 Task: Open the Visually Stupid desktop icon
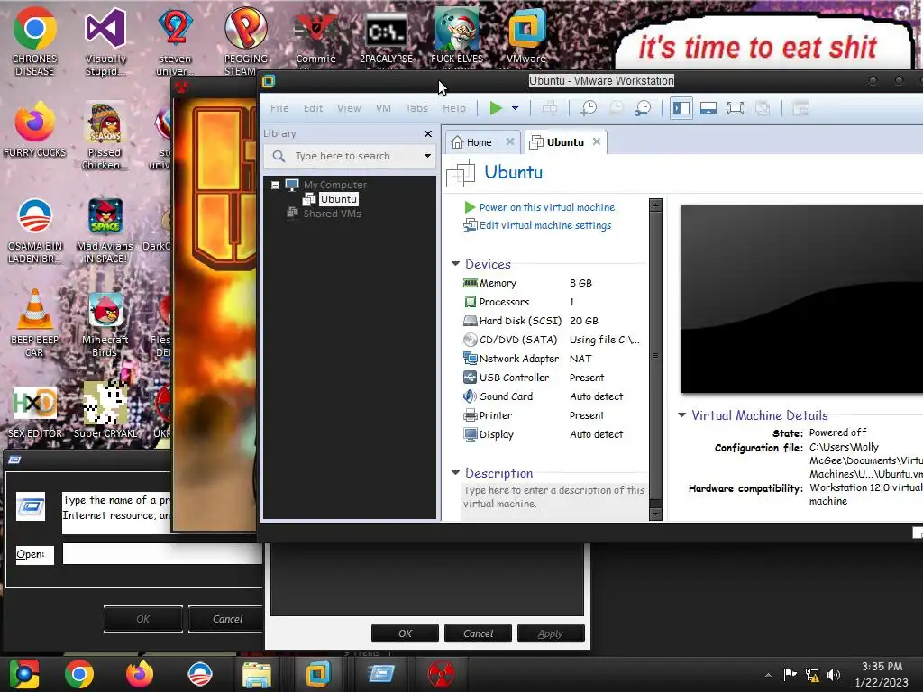pyautogui.click(x=105, y=41)
